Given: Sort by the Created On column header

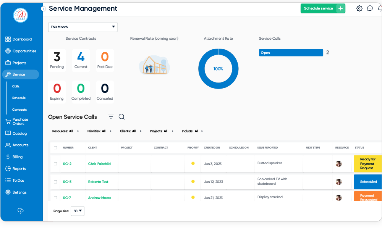Looking at the screenshot, I should 212,148.
